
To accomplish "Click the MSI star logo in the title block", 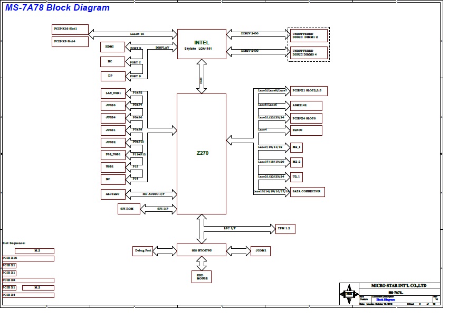I will coord(349,294).
